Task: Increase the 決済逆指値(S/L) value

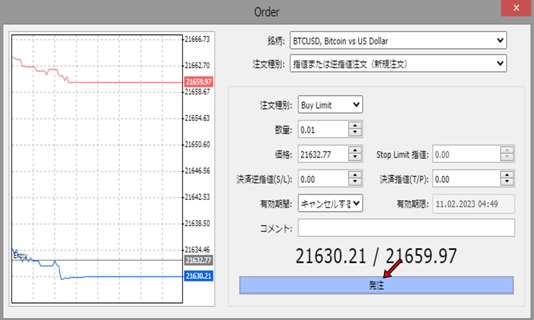Action: pyautogui.click(x=354, y=174)
